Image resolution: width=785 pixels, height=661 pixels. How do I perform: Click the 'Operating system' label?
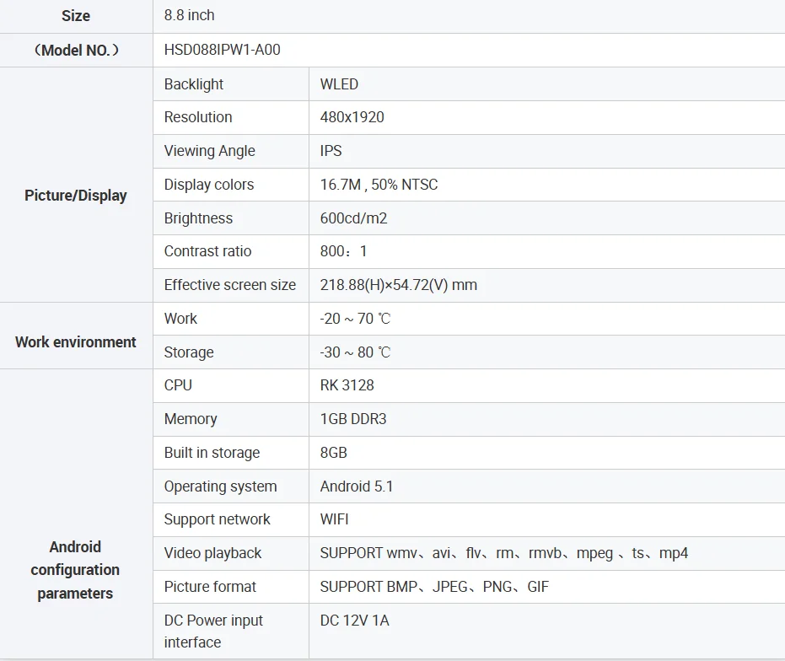coord(220,486)
